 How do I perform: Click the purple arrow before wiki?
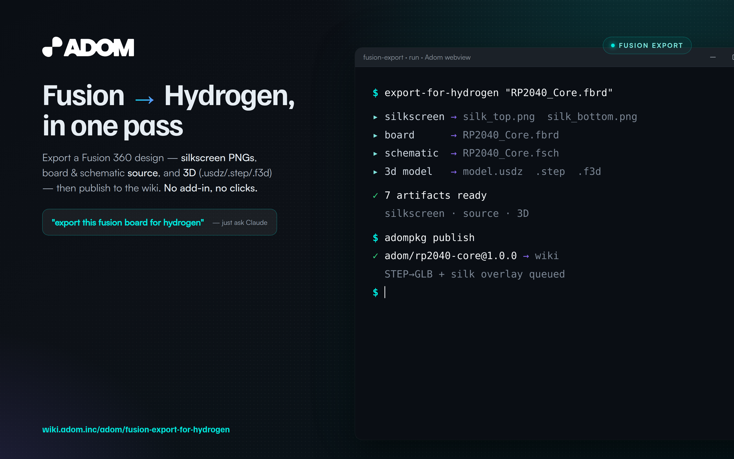pos(526,256)
